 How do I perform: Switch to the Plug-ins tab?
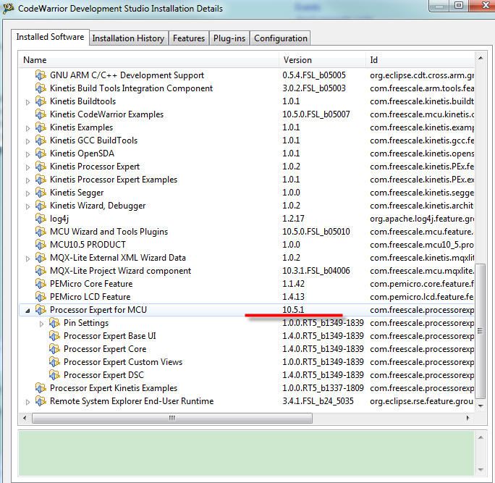point(229,38)
